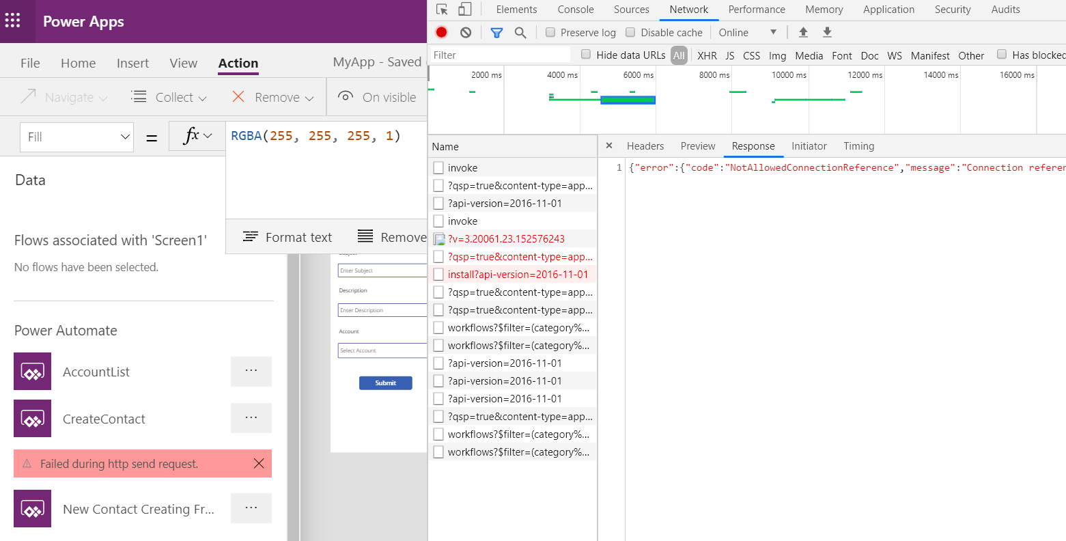1066x541 pixels.
Task: Click the Power Apps app launcher grid icon
Action: tap(14, 21)
